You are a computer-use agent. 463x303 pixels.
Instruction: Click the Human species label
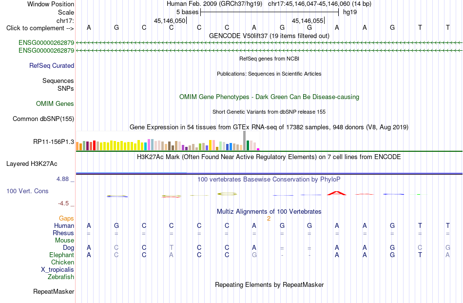click(64, 225)
